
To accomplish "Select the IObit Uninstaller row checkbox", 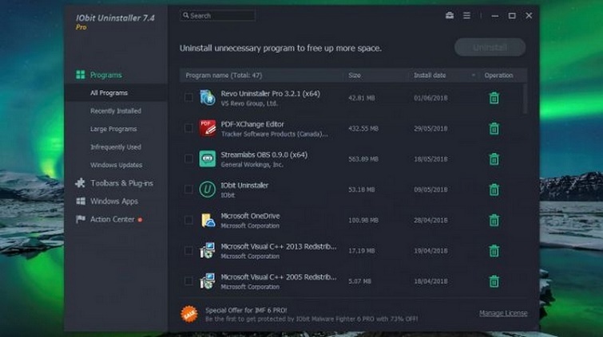I will [x=188, y=190].
